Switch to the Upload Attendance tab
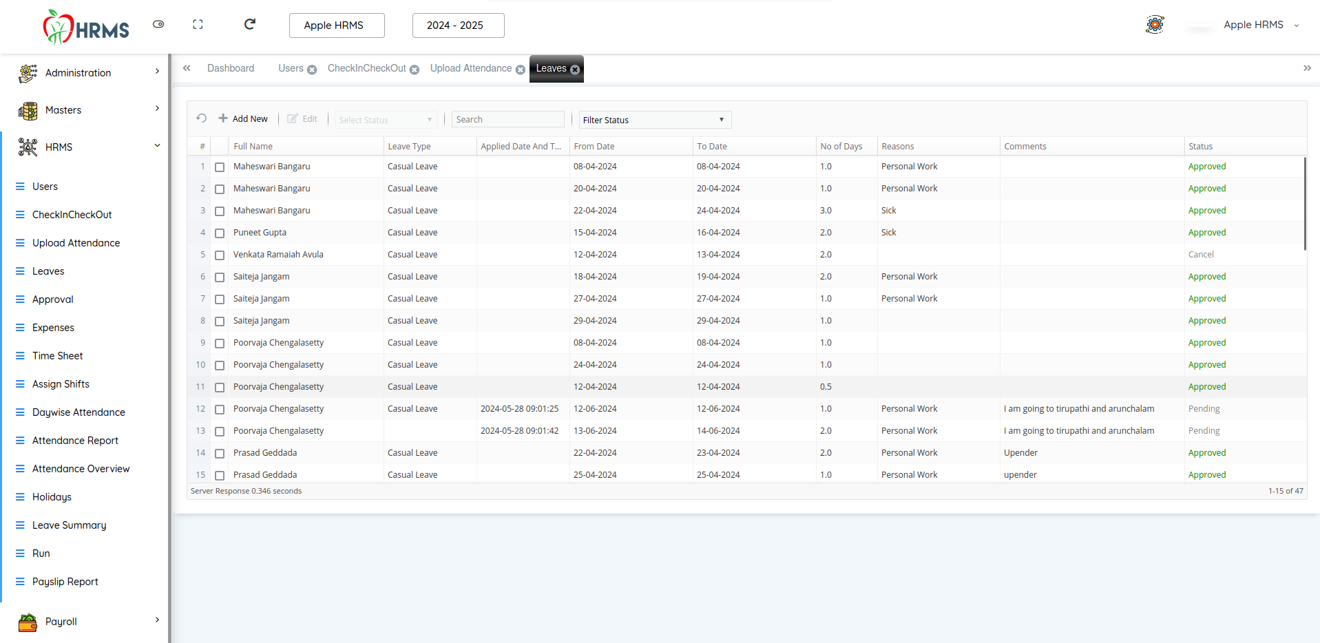Image resolution: width=1320 pixels, height=643 pixels. point(471,68)
